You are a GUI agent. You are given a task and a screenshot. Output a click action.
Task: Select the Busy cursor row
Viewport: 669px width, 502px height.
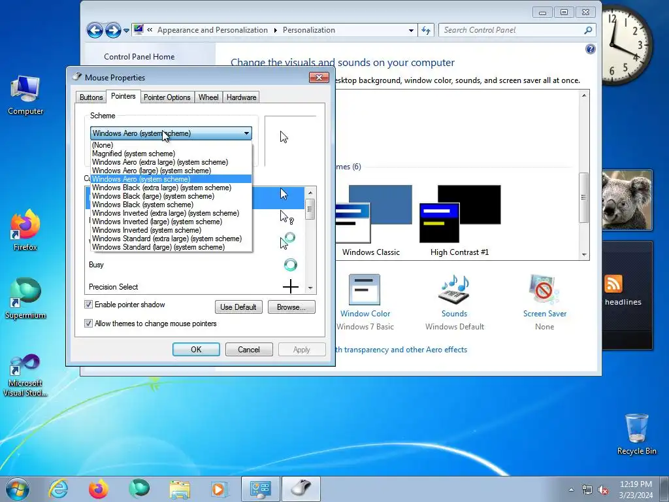[x=195, y=265]
